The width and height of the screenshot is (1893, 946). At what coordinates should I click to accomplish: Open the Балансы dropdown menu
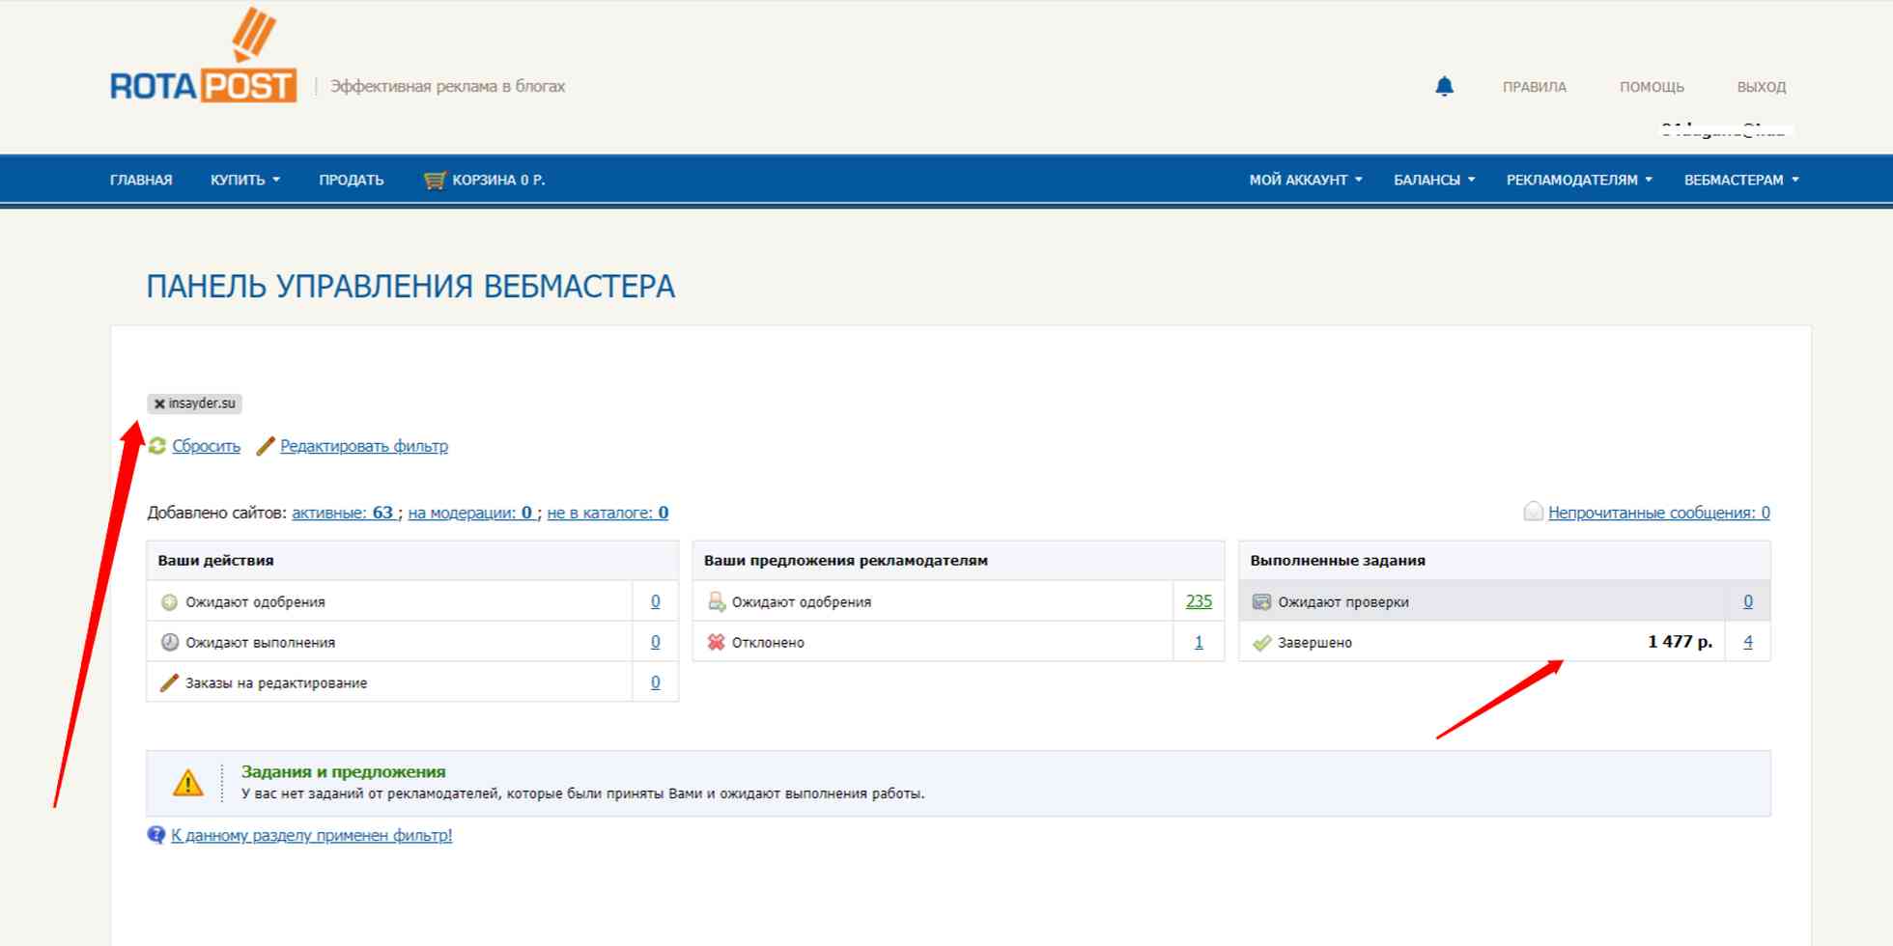tap(1433, 181)
